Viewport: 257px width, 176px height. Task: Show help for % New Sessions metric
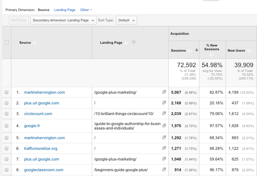(x=211, y=54)
